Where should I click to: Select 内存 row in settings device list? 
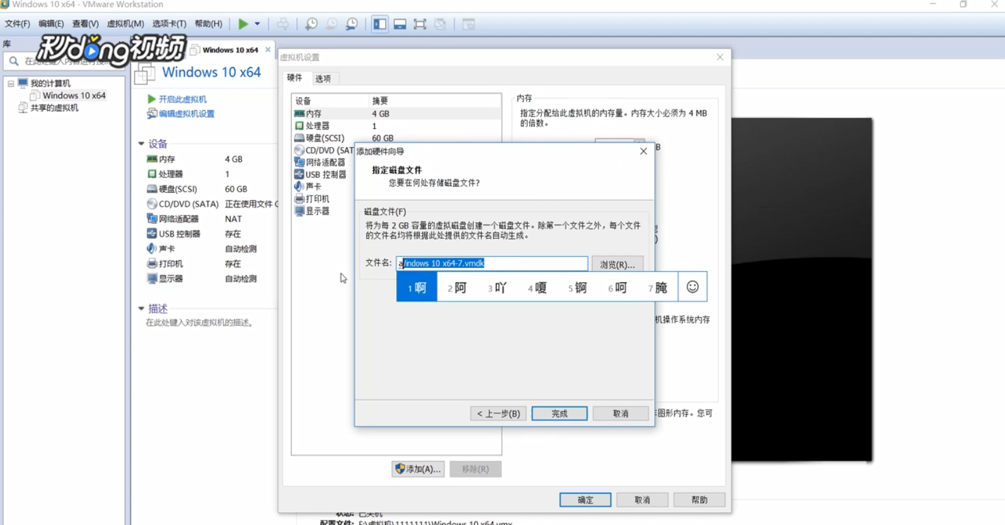(396, 113)
